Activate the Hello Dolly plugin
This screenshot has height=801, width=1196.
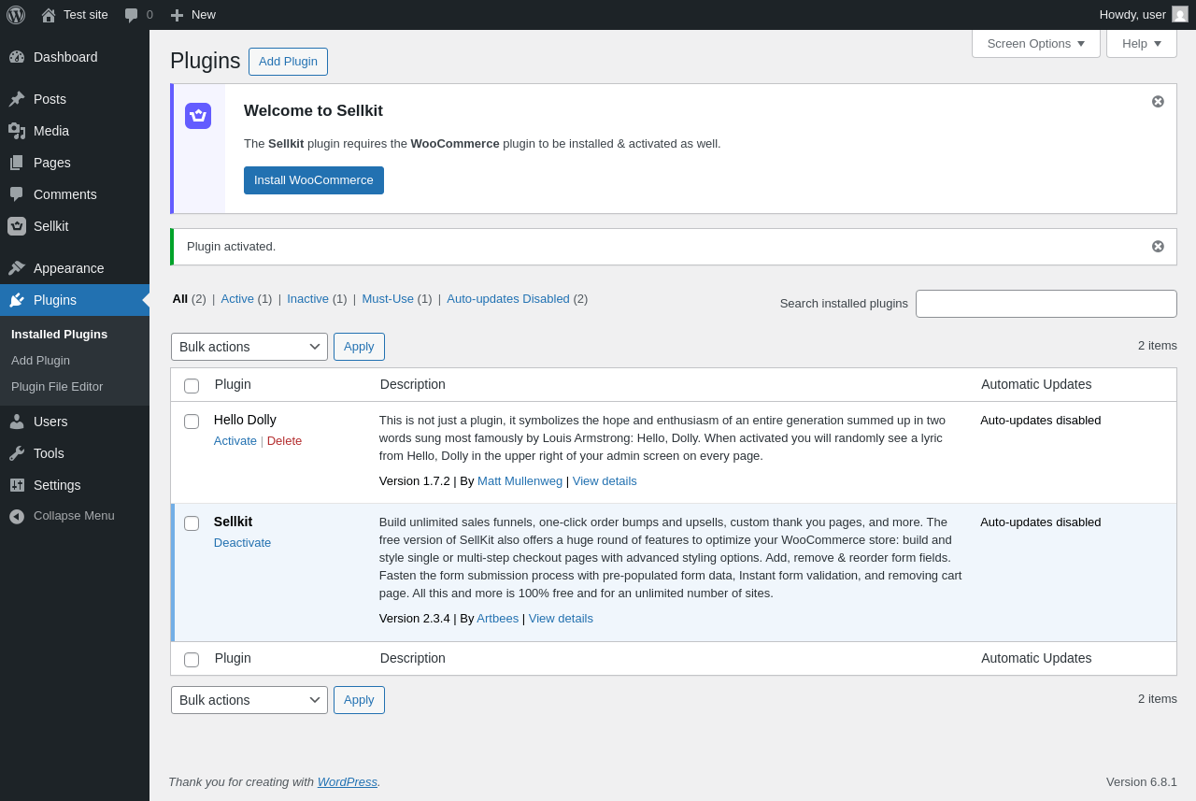point(235,441)
